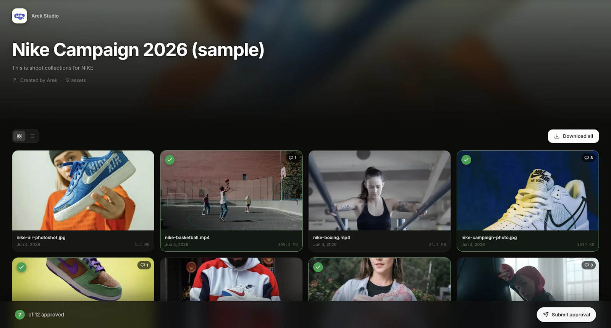Open comments on nike-basketball.mp4

(x=293, y=158)
